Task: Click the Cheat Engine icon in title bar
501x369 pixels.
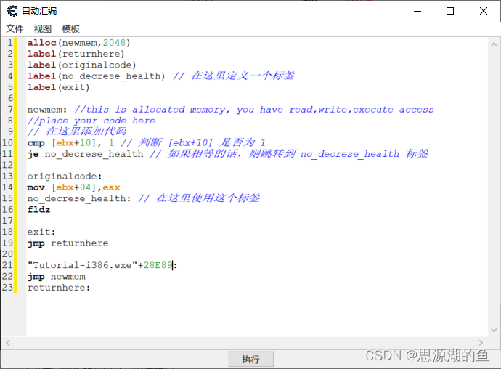Action: pos(12,11)
